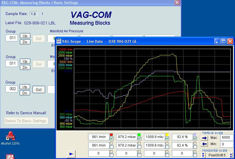Click the Up button next to Group 002
The height and width of the screenshot is (159, 235).
coord(25,87)
